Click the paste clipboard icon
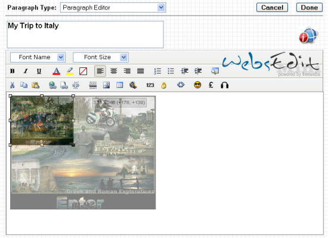 click(36, 85)
